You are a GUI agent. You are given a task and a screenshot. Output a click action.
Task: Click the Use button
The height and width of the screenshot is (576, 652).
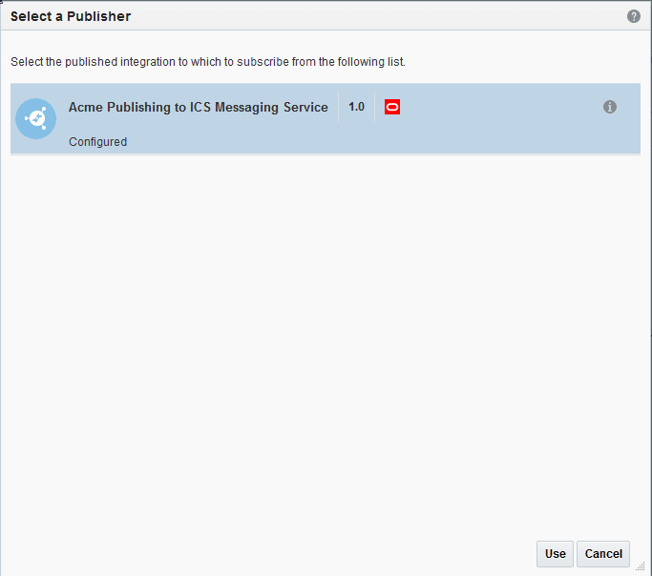pyautogui.click(x=555, y=553)
